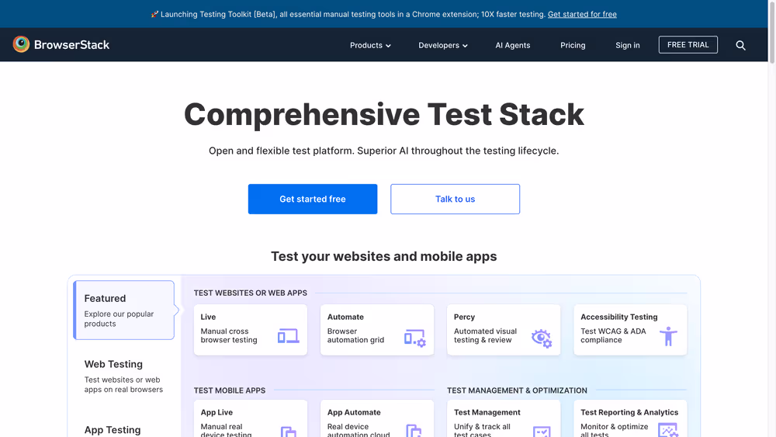Open the search magnifier icon
The width and height of the screenshot is (776, 437).
(x=740, y=45)
